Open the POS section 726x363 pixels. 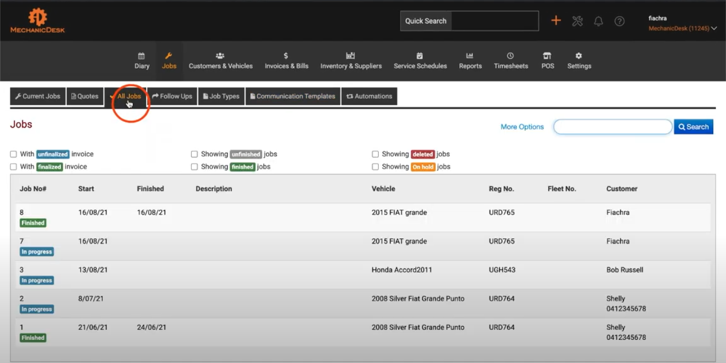pos(548,61)
